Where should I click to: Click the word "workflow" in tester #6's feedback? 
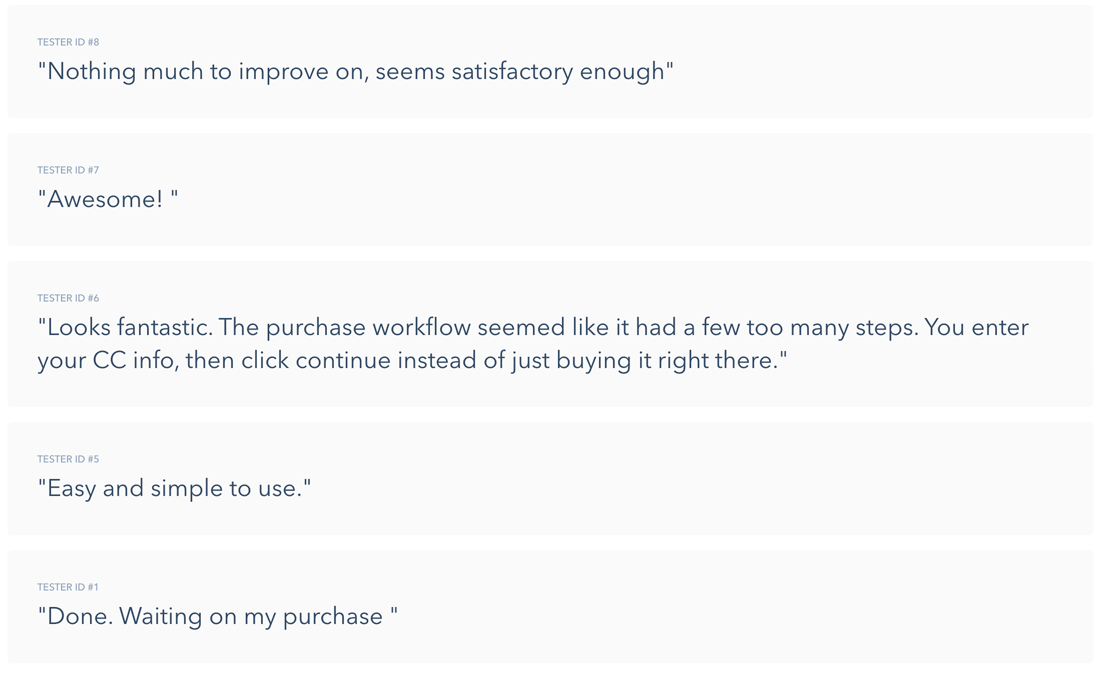pos(421,327)
